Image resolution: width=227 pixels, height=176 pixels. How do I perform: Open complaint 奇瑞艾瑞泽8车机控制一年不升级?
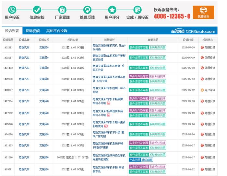(x=109, y=90)
